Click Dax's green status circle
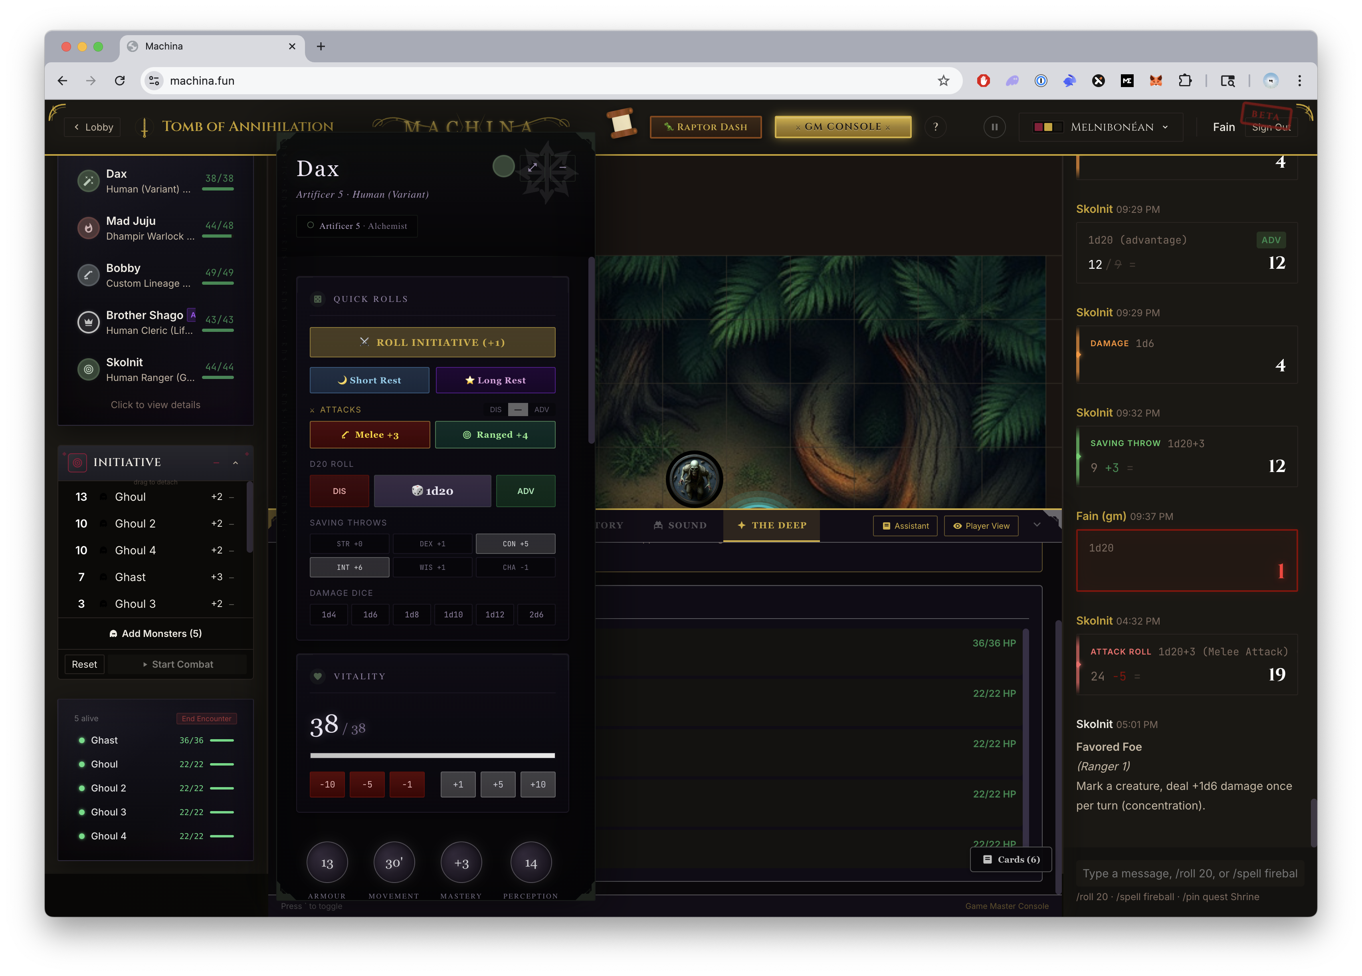 pyautogui.click(x=503, y=167)
